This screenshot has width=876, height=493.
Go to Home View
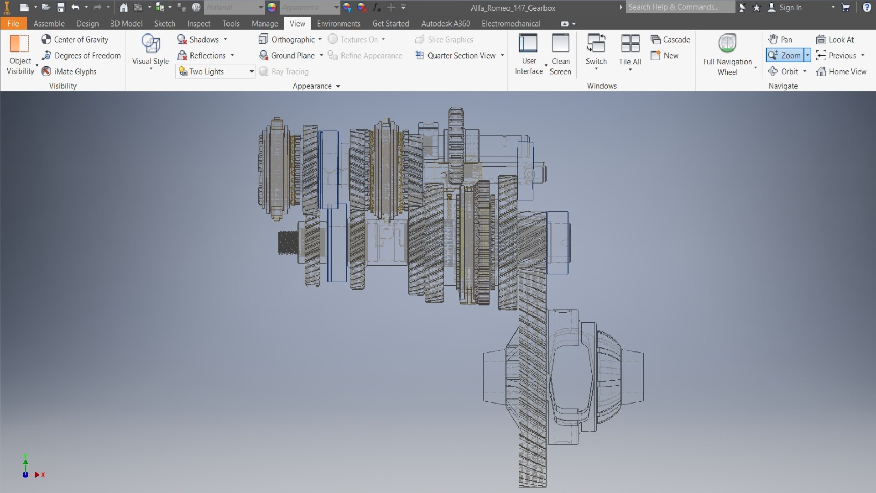click(x=841, y=72)
